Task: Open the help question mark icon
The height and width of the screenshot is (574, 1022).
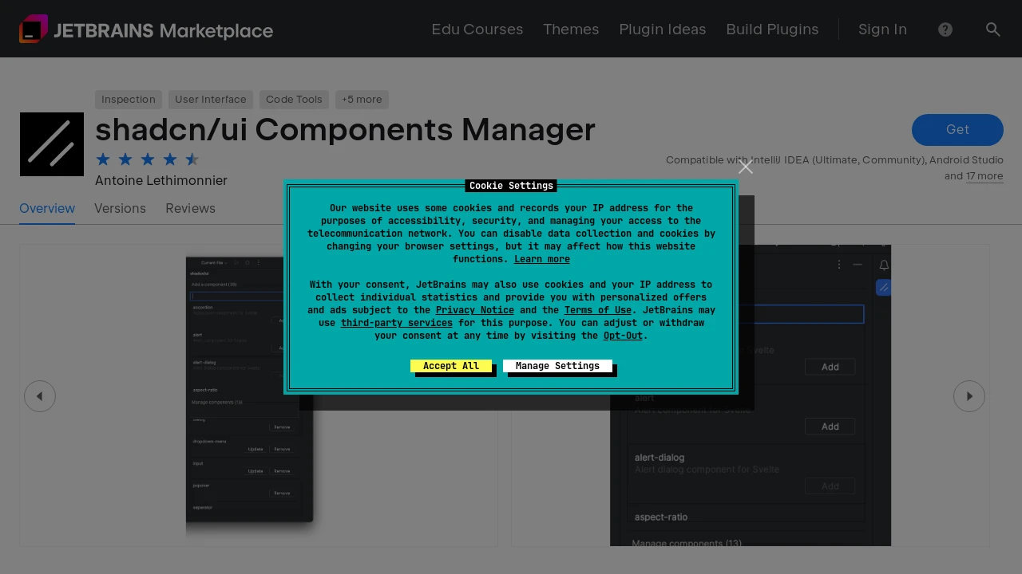Action: click(x=945, y=29)
